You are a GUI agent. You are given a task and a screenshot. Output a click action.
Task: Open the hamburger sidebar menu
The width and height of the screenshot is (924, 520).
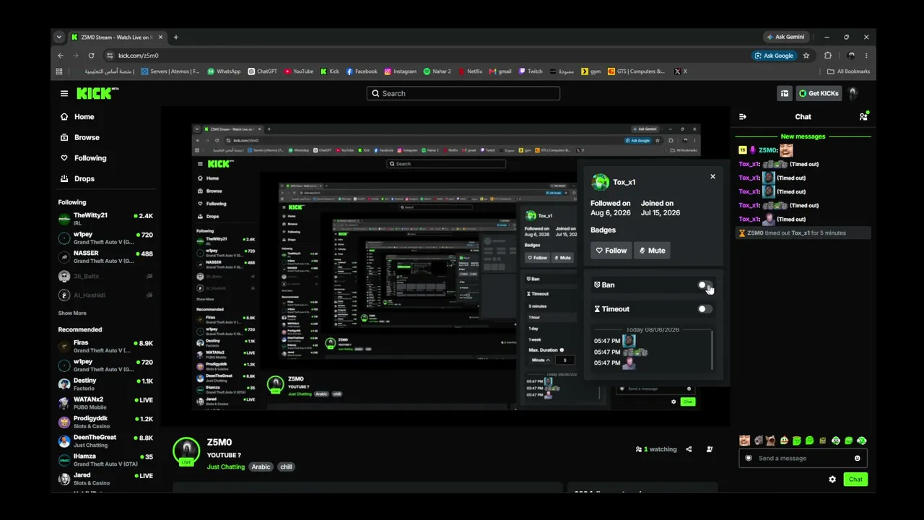pyautogui.click(x=64, y=93)
